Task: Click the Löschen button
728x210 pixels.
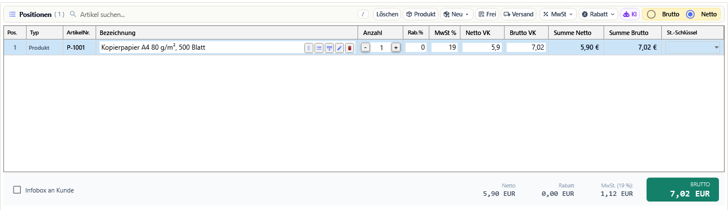Action: [x=387, y=14]
